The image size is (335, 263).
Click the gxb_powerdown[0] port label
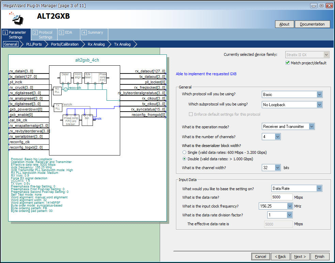click(x=26, y=109)
